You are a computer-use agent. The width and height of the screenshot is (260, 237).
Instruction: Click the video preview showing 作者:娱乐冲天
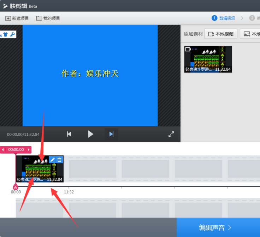pyautogui.click(x=90, y=76)
